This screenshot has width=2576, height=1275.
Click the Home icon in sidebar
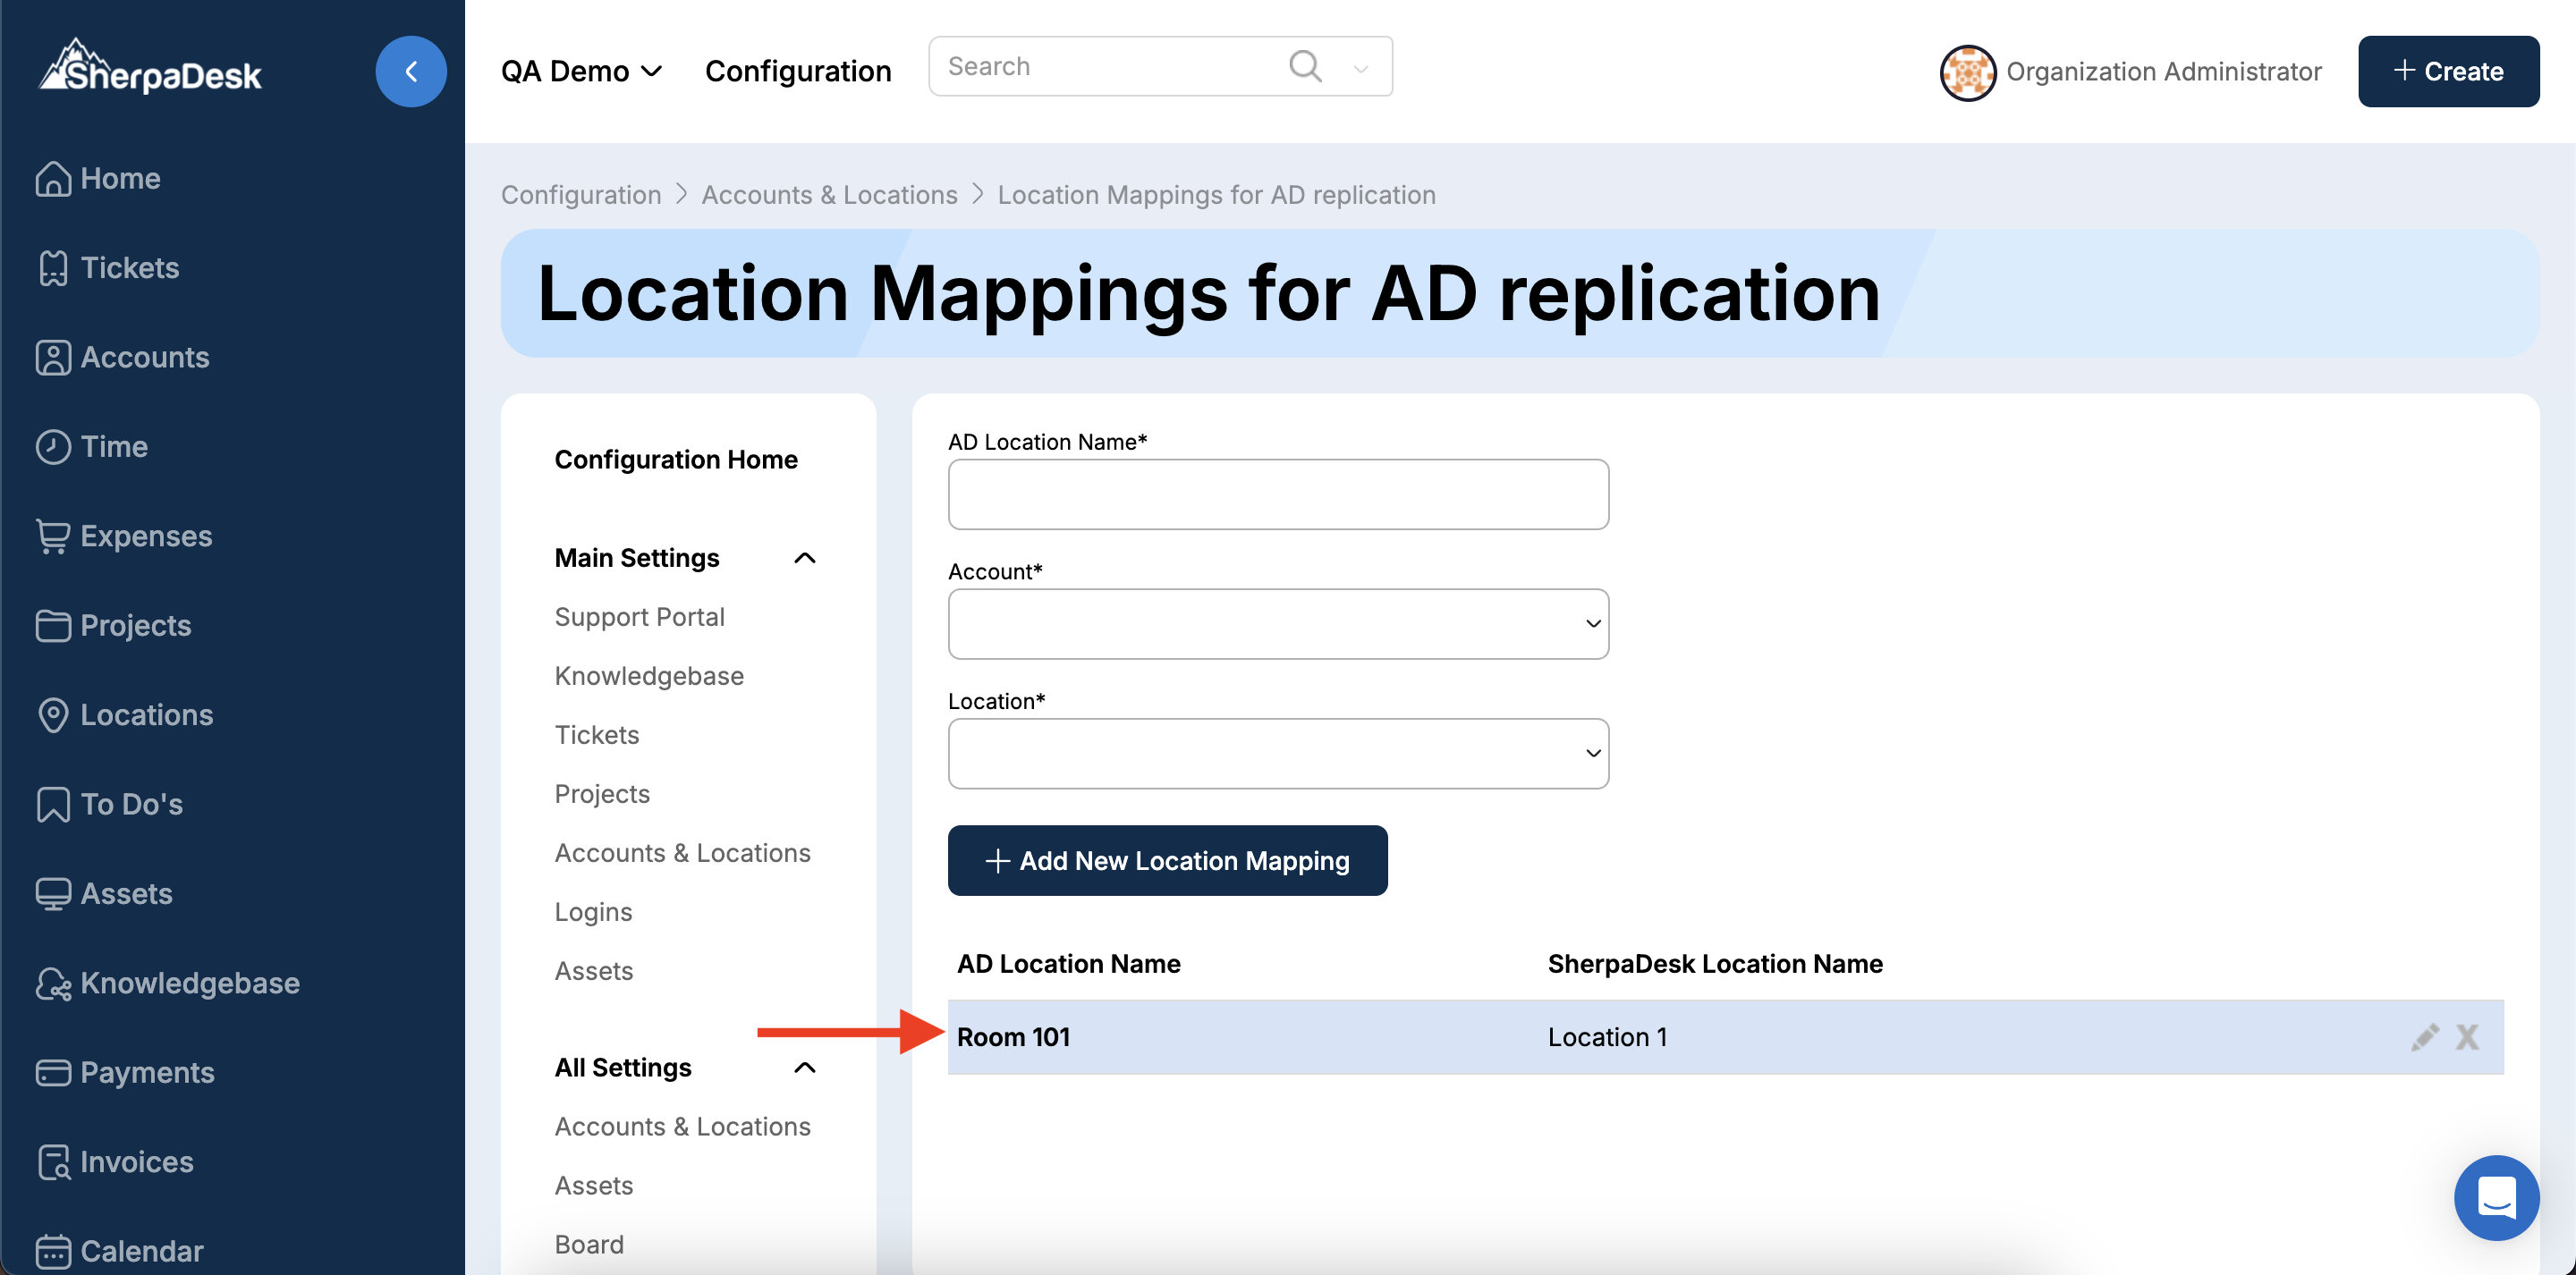52,178
